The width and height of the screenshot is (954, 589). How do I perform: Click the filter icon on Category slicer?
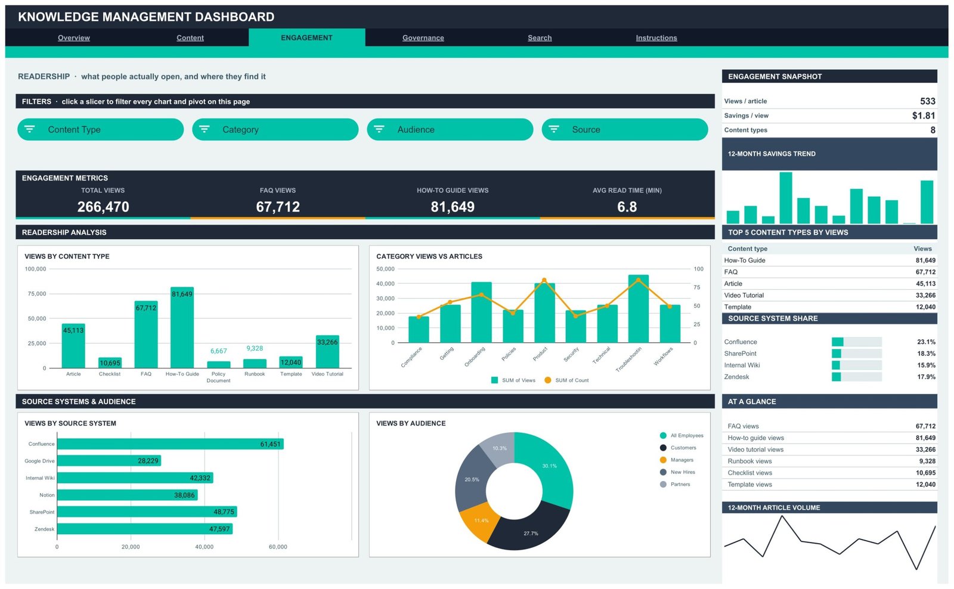205,129
